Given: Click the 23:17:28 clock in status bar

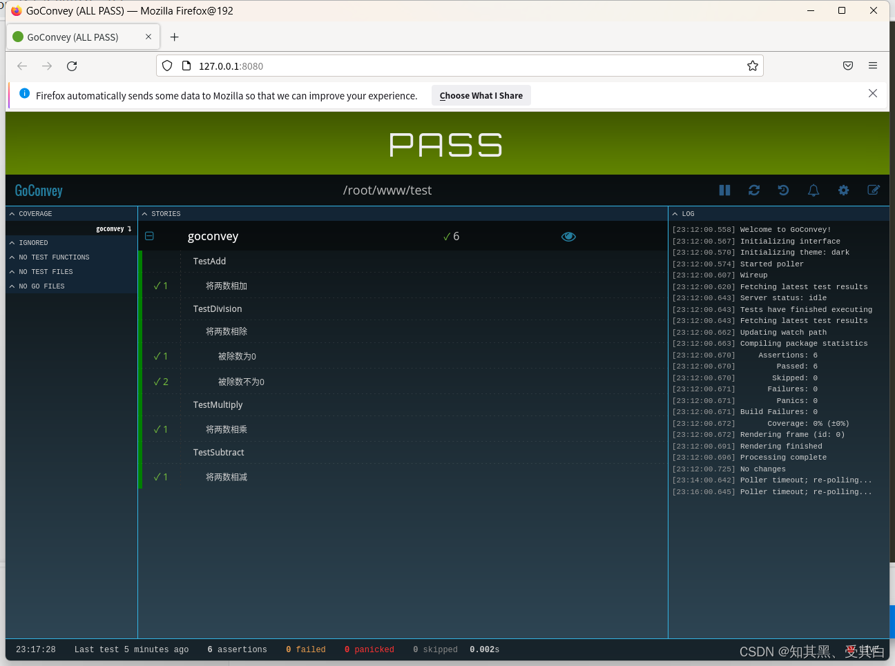Looking at the screenshot, I should point(36,649).
